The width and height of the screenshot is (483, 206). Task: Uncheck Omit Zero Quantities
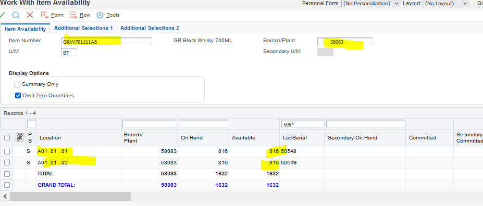pos(18,96)
